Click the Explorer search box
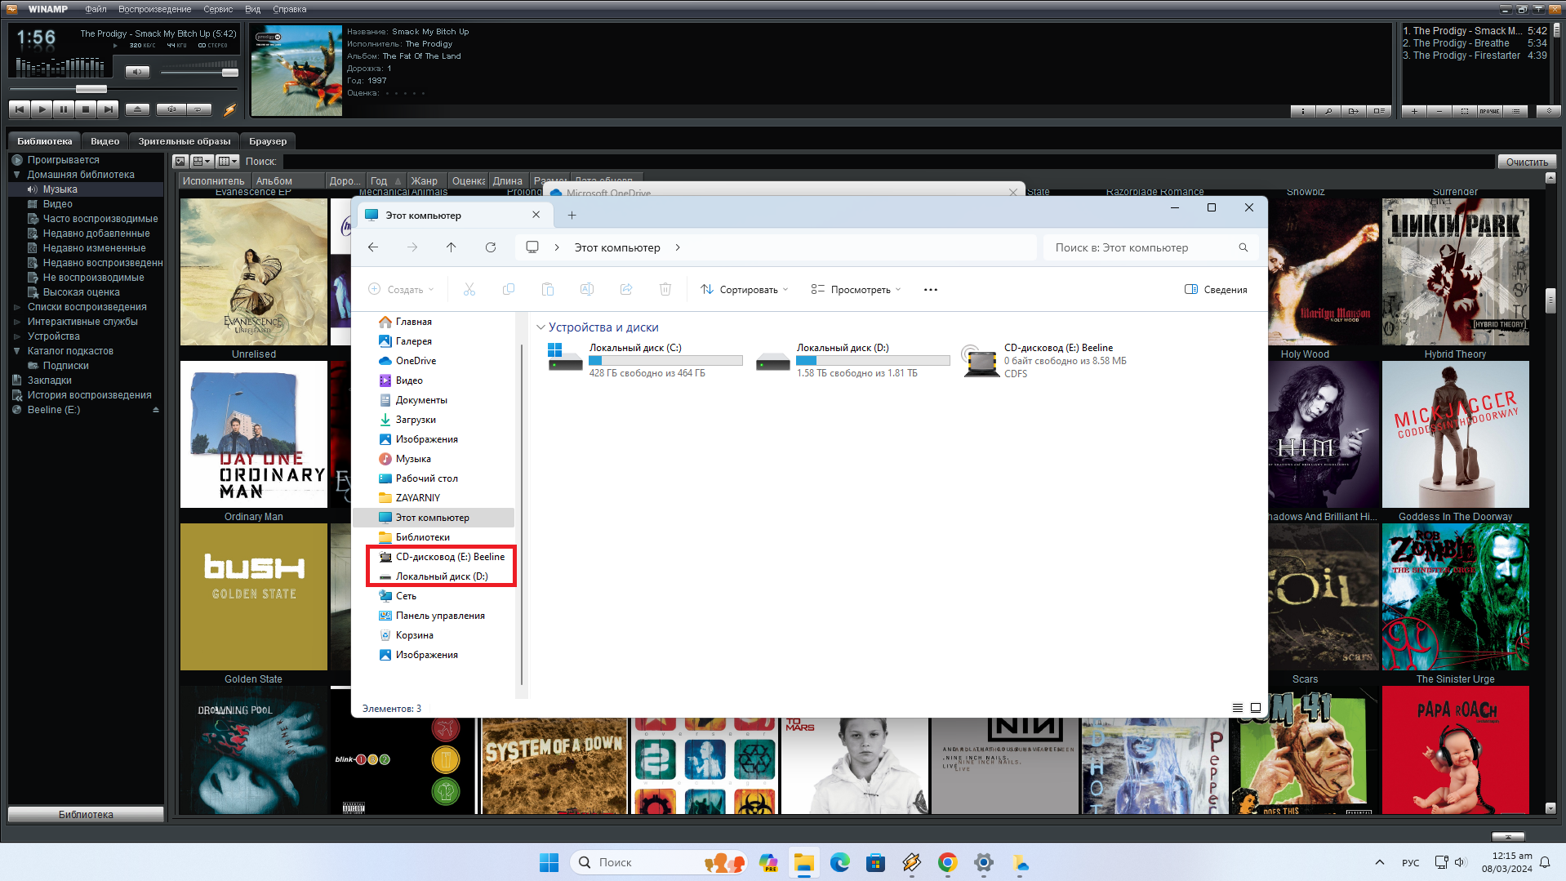1566x881 pixels. pos(1150,247)
